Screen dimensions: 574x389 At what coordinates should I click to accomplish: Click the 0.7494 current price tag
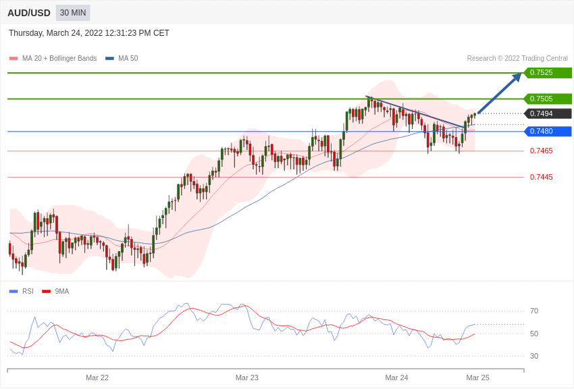coord(548,113)
